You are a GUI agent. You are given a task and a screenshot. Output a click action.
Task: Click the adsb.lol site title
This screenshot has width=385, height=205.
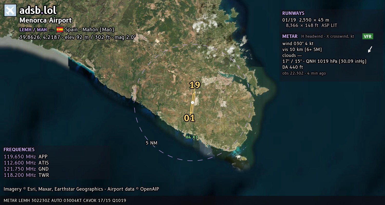38,10
